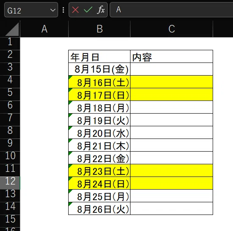Click 内容 cell beside 8月18日(月)
The image size is (233, 231).
click(x=172, y=107)
